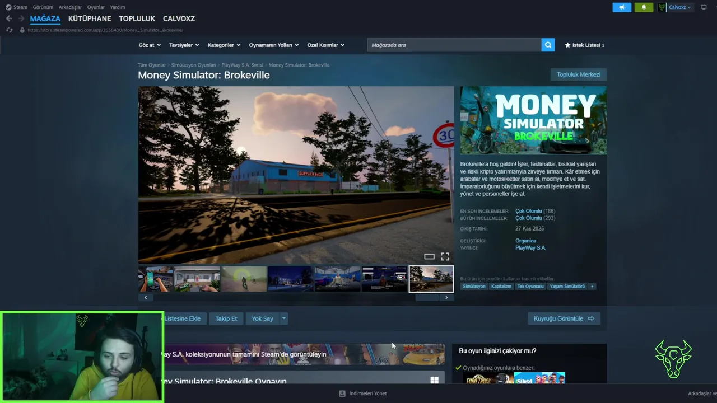Expand the Oynamanın Yolları dropdown
Viewport: 717px width, 403px height.
coord(274,45)
